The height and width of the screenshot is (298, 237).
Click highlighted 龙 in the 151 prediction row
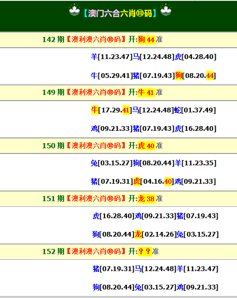[x=138, y=234]
